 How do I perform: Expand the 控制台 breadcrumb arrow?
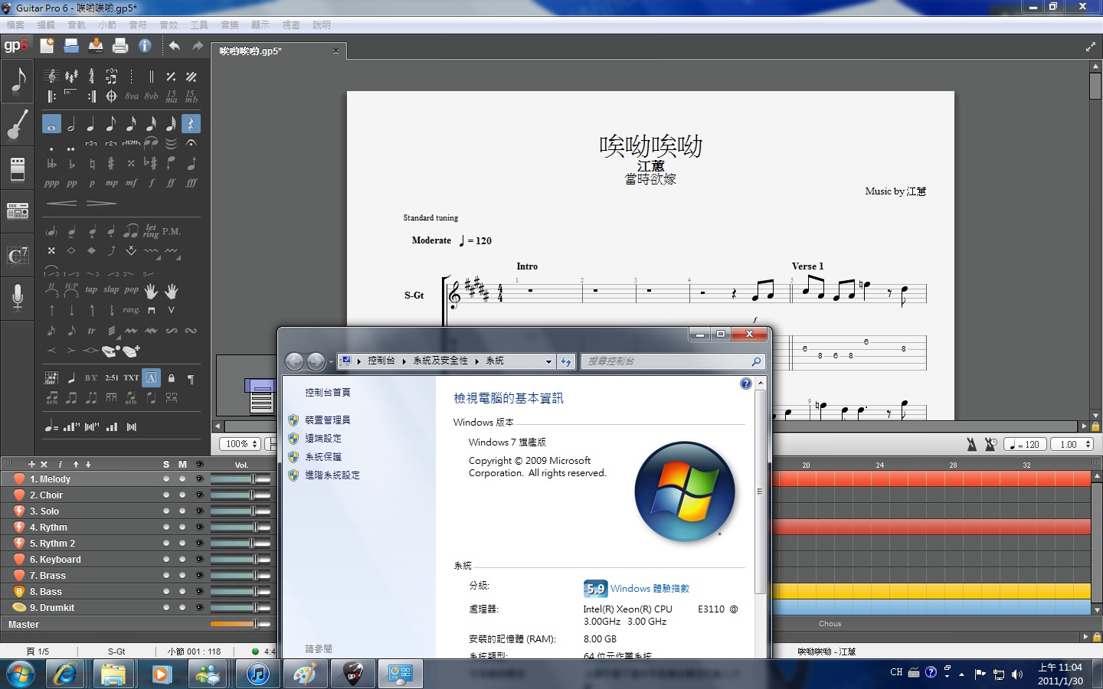[403, 361]
